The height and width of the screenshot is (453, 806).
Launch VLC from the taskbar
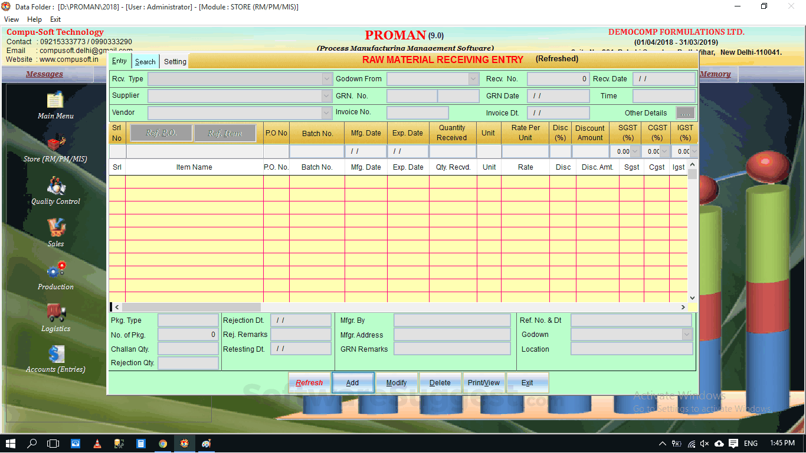97,444
